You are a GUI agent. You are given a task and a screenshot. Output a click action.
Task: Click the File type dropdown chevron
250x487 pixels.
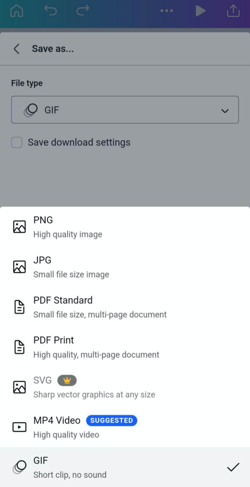coord(225,111)
